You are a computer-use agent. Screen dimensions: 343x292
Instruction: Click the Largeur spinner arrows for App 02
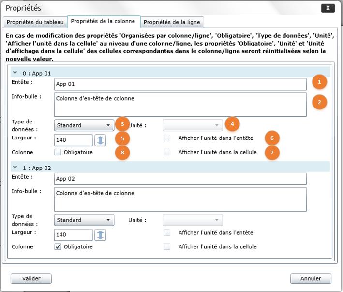pos(101,235)
